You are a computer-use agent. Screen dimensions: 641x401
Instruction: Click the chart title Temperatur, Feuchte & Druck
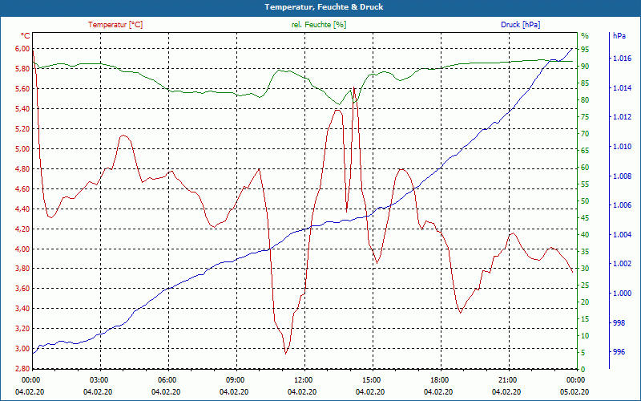324,7
